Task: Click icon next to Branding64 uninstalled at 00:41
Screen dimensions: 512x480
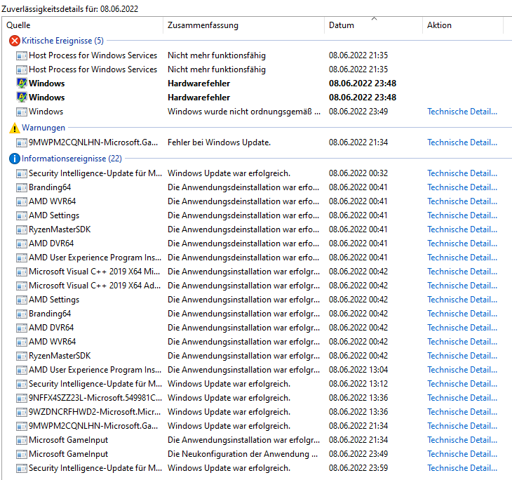Action: click(x=22, y=187)
